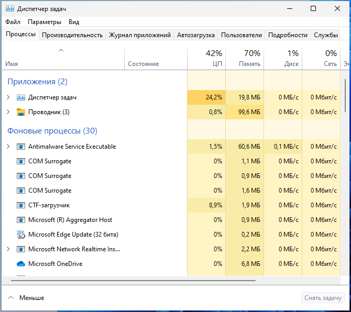
Task: Sort by the Память 70% column header
Action: click(x=245, y=59)
